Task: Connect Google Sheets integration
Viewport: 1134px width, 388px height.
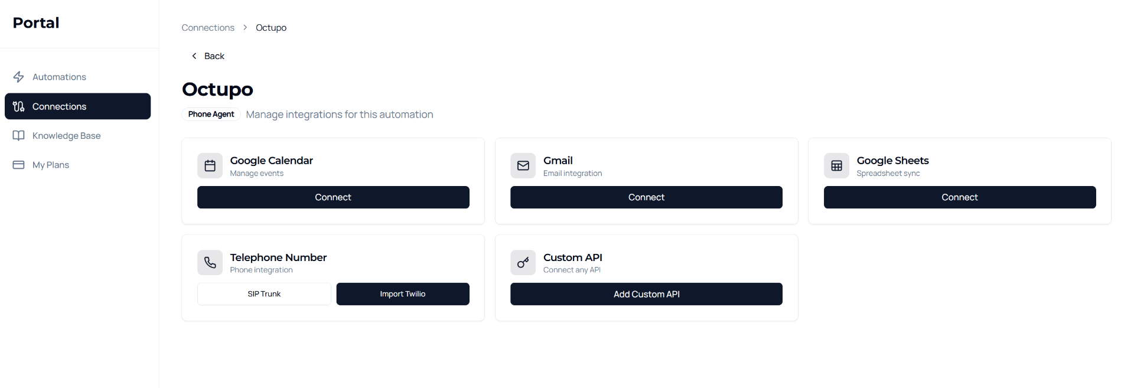Action: [x=960, y=197]
